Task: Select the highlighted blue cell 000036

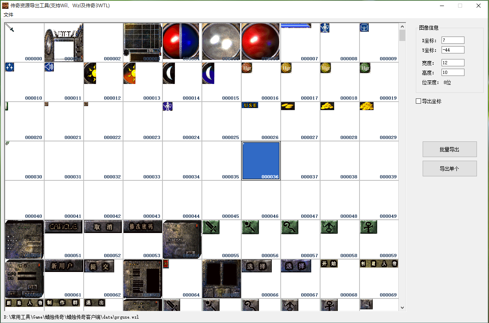Action: pyautogui.click(x=260, y=160)
